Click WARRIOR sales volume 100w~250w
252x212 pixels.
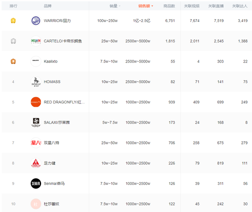coord(107,21)
